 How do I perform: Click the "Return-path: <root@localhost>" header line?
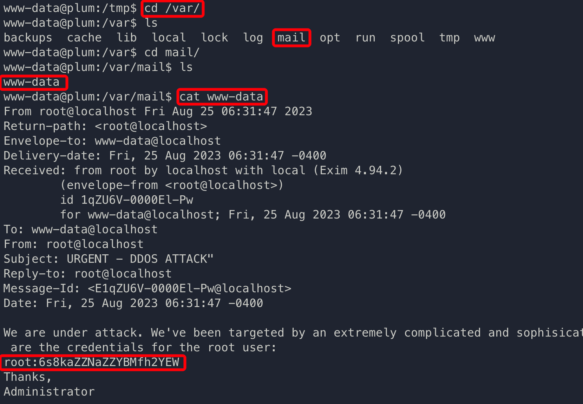[105, 126]
